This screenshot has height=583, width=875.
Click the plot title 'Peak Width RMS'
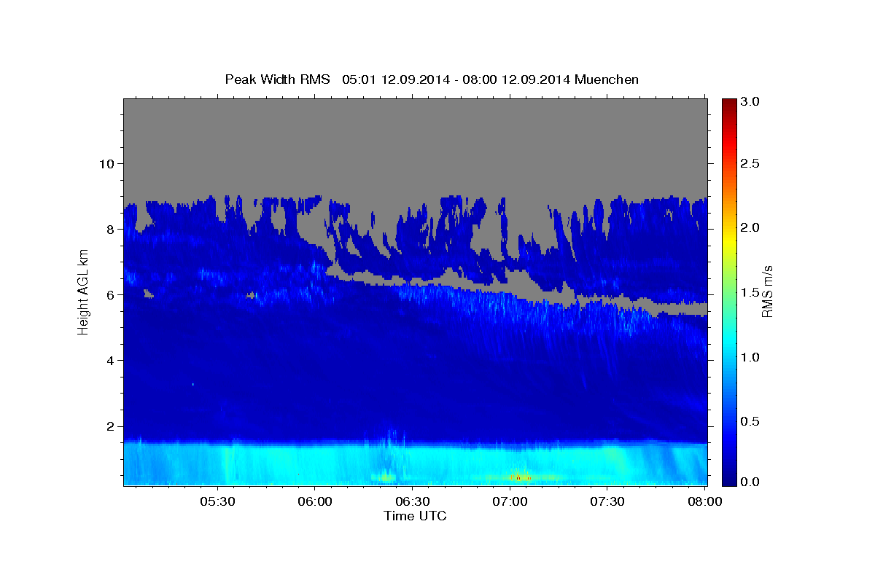[277, 79]
